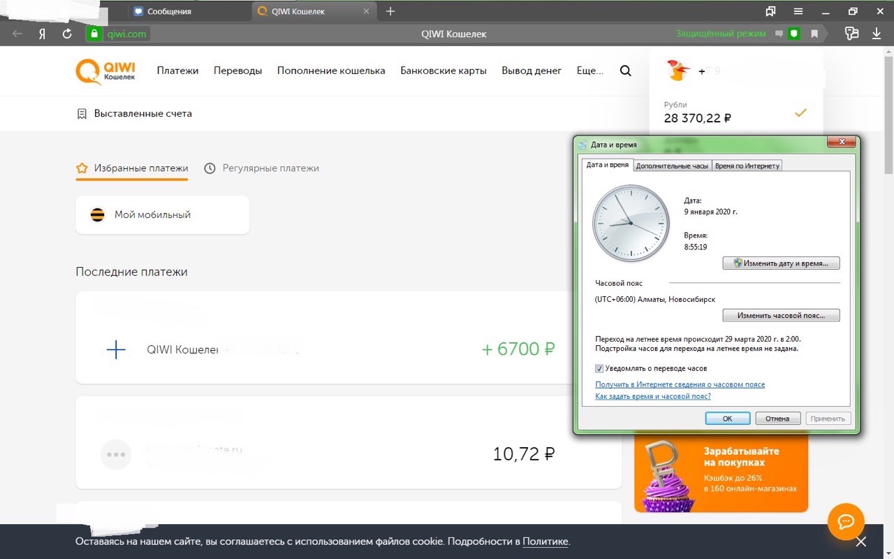Click the Yandex 'Я' home button
Image resolution: width=894 pixels, height=559 pixels.
[42, 34]
